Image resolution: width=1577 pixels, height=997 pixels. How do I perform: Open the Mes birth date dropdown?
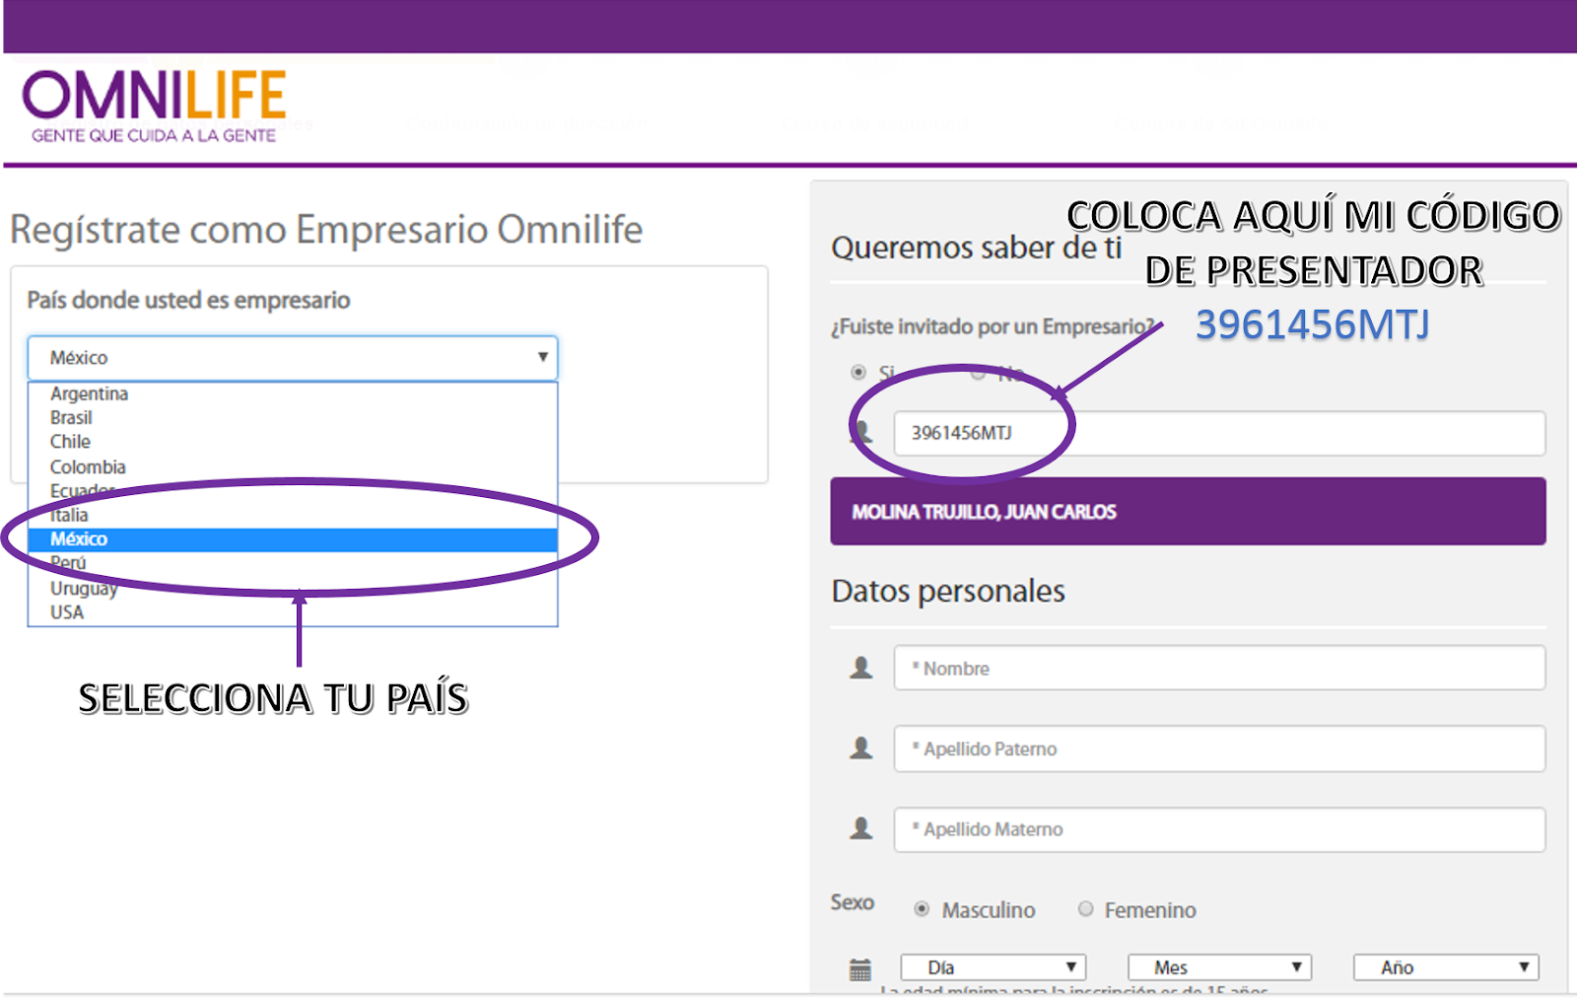click(x=1220, y=967)
